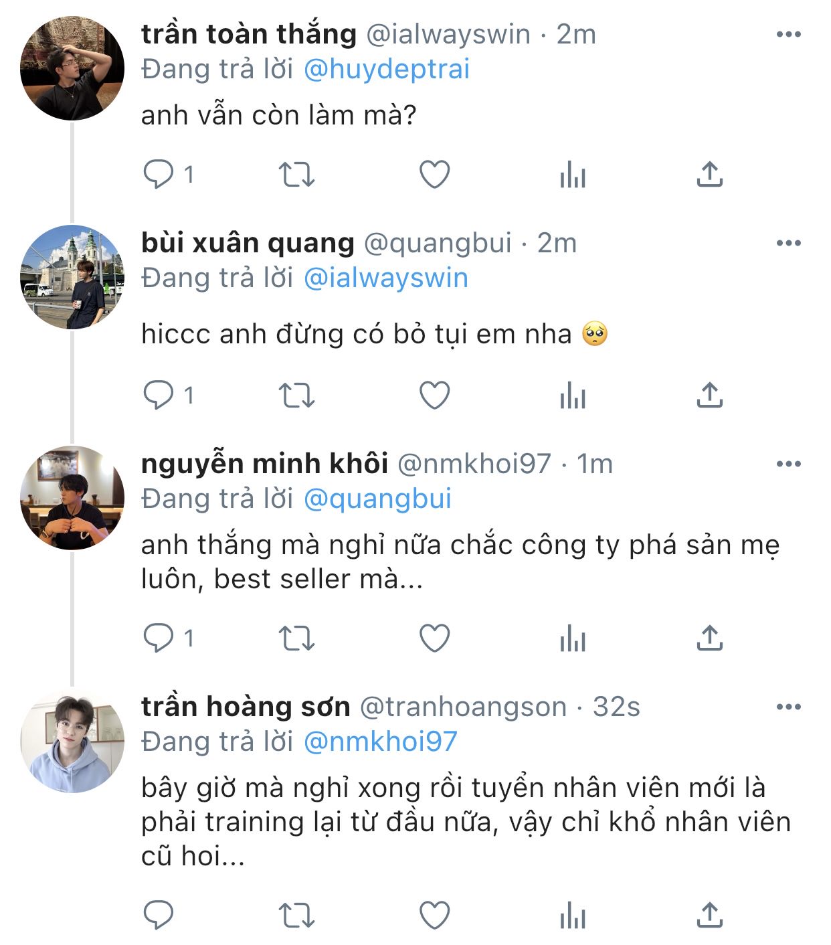The width and height of the screenshot is (831, 945).
Task: Open trần hoàng sơn's profile avatar
Action: [x=72, y=742]
